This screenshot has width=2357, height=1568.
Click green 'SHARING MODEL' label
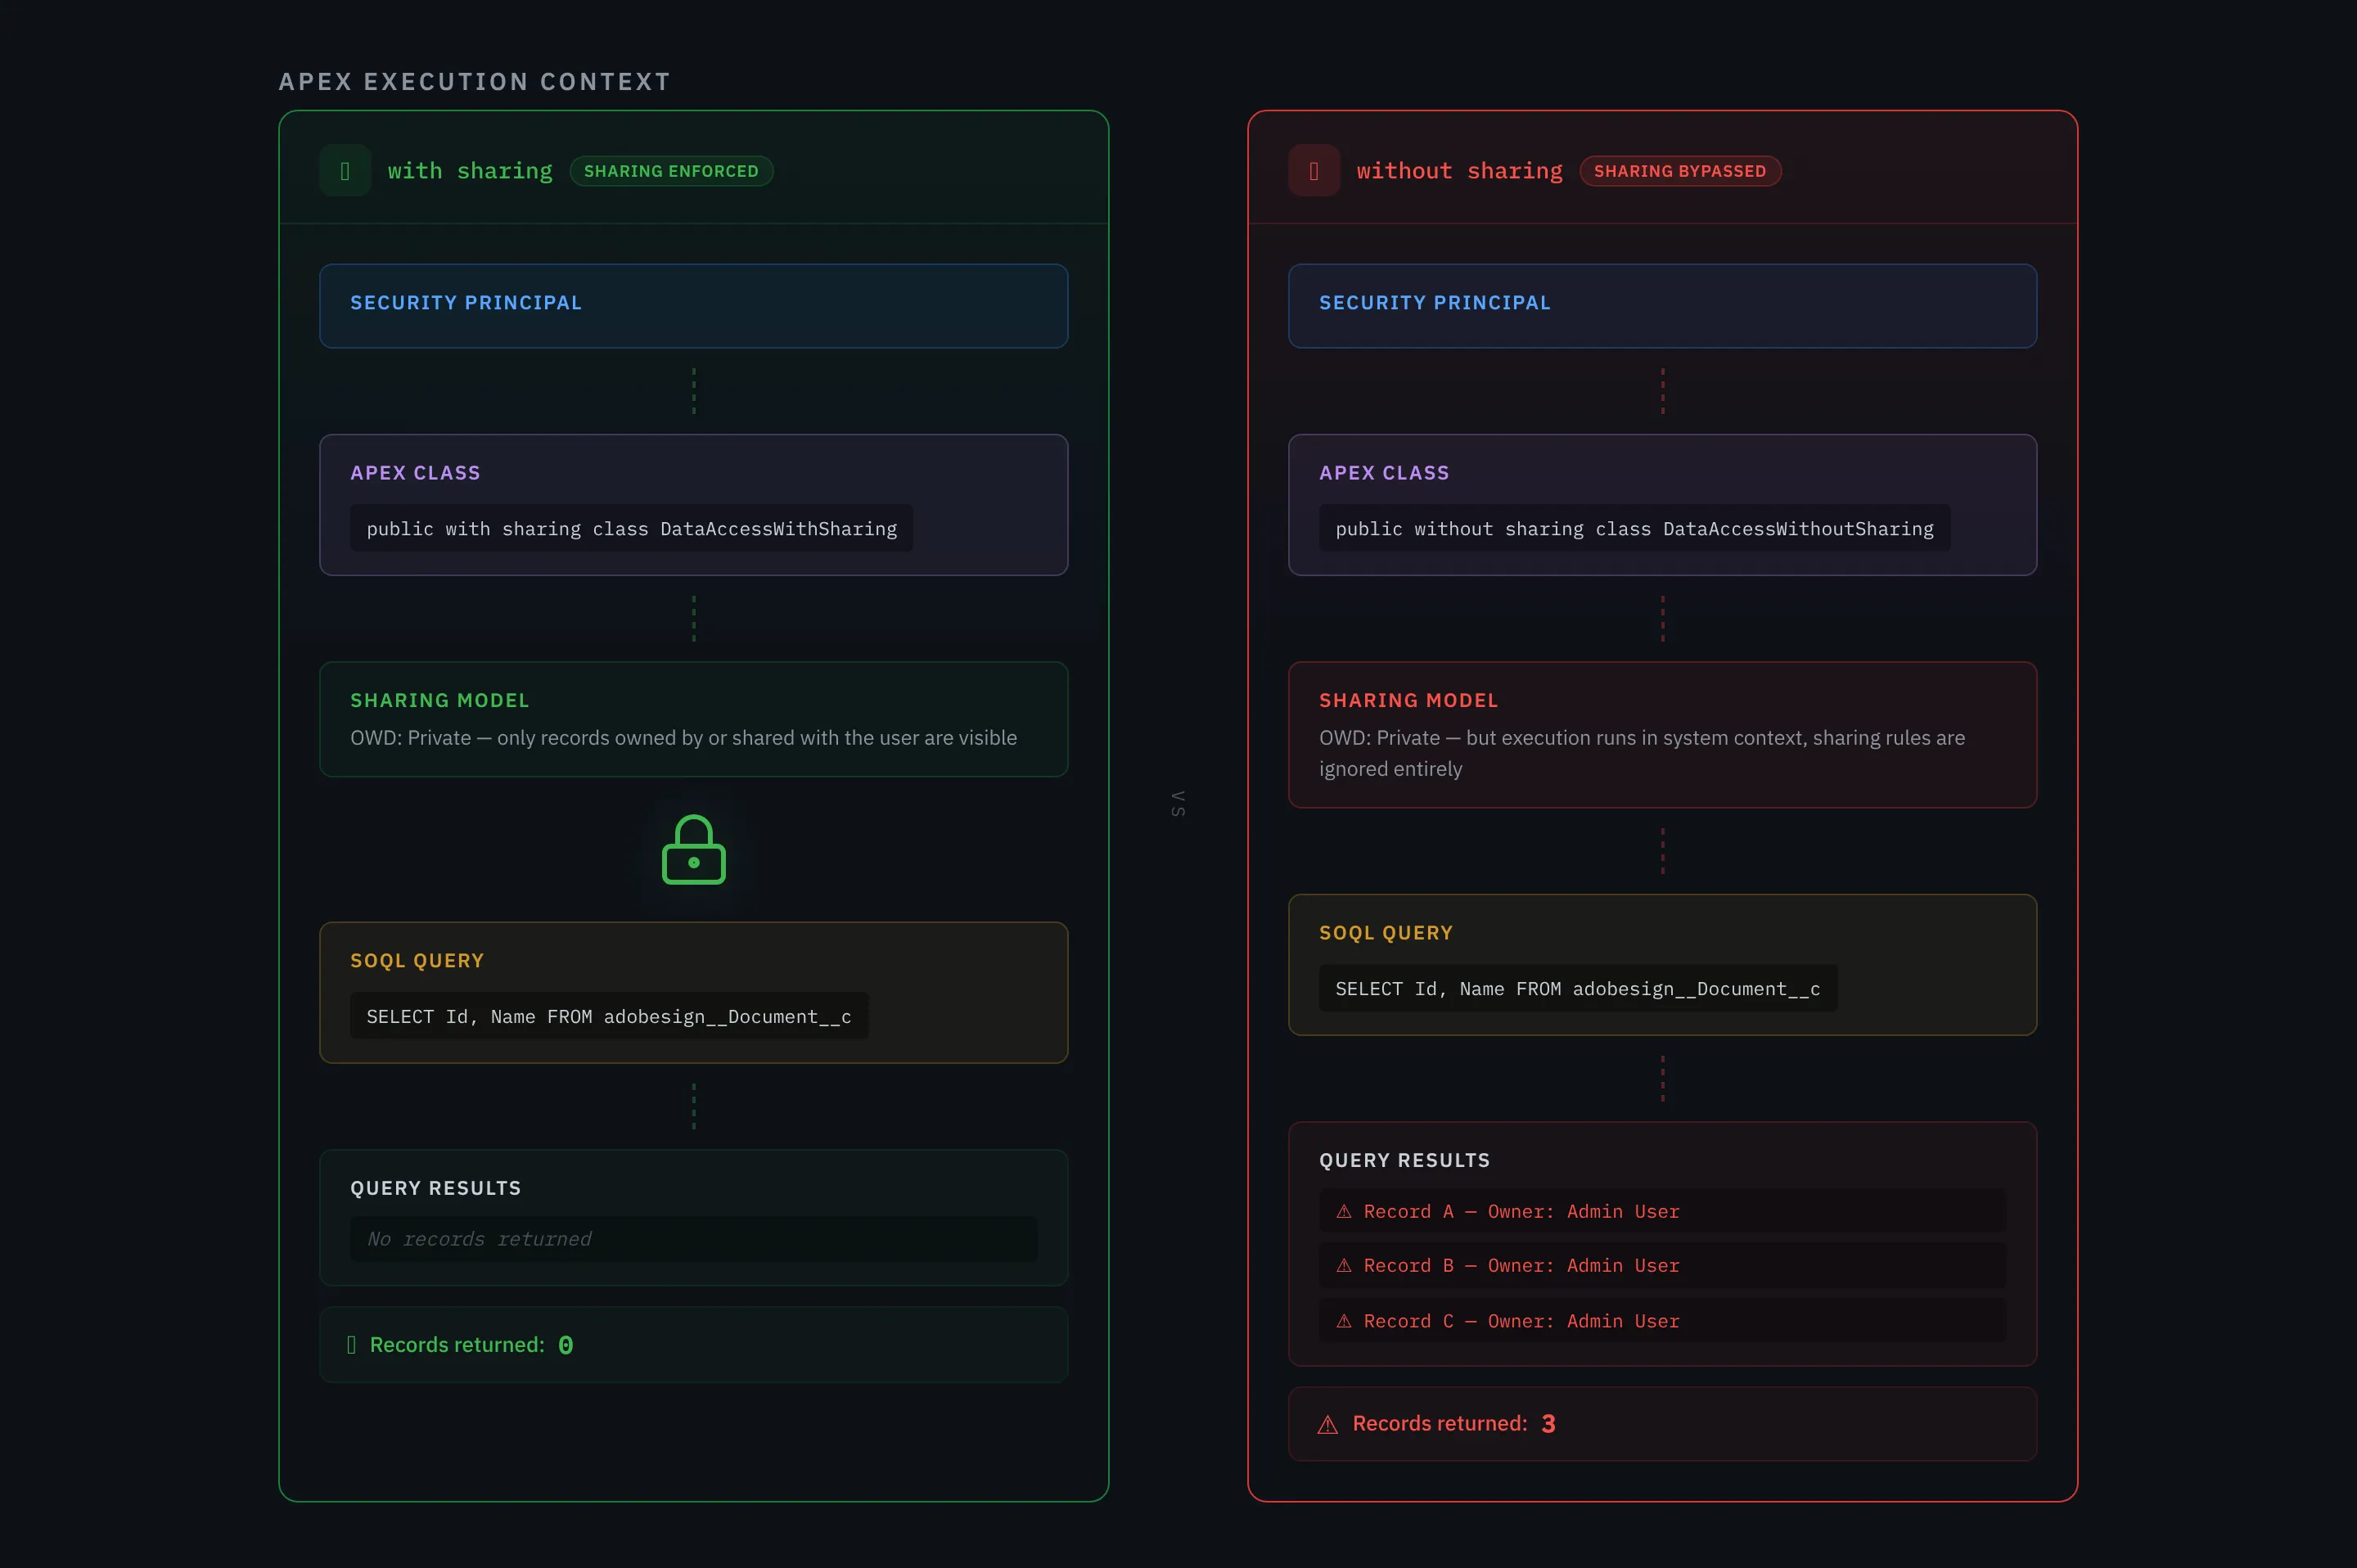[440, 701]
